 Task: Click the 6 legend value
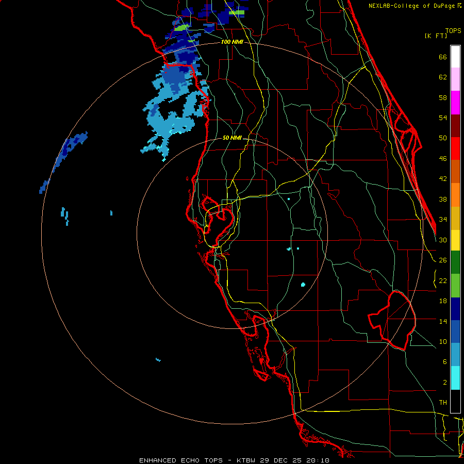coord(445,362)
